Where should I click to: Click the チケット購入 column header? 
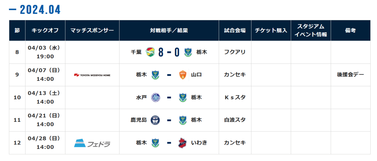click(x=271, y=31)
